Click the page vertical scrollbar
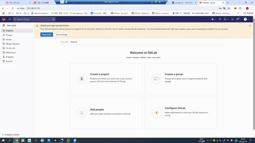This screenshot has height=143, width=255. click(x=254, y=74)
